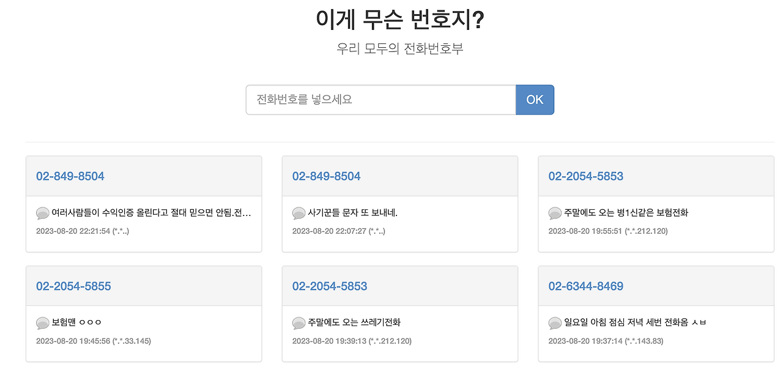This screenshot has width=783, height=369.
Task: Select comment text '주말에도 오는 쓰레기전화'
Action: pos(354,322)
